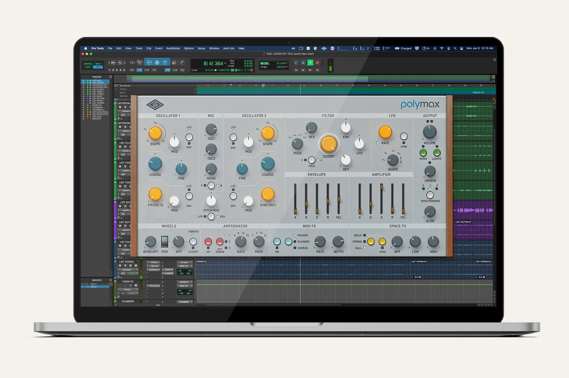Select the Zoomer magnifier tool
Viewport: 569px width, 378px height.
pyautogui.click(x=139, y=62)
